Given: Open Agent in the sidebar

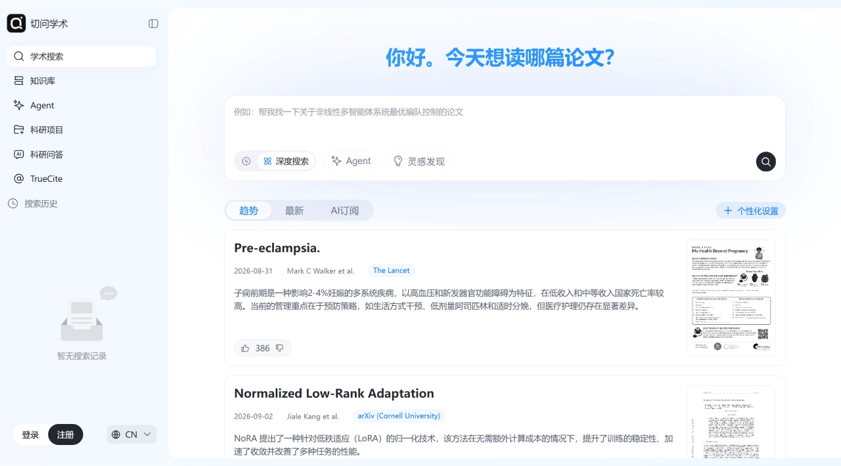Looking at the screenshot, I should (x=81, y=105).
